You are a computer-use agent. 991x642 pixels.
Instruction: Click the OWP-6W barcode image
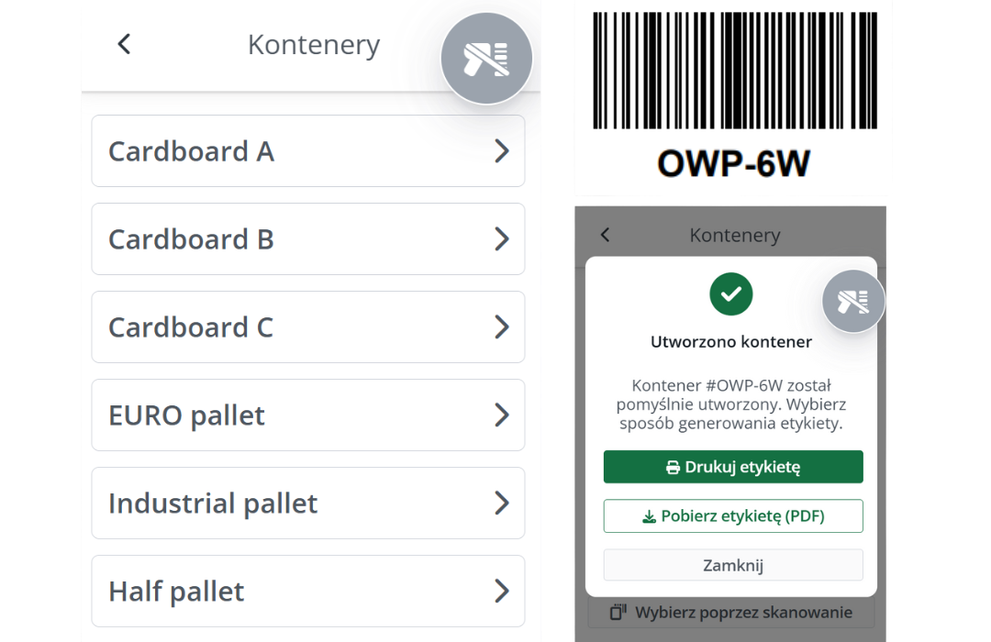tap(733, 72)
